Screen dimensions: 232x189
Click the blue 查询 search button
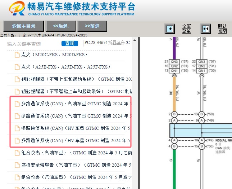[x=70, y=43]
